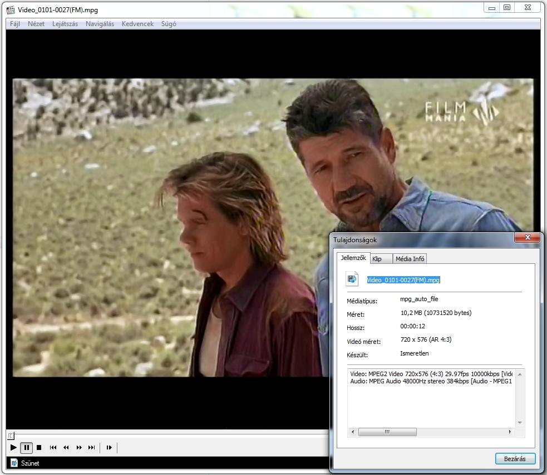Advance one frame with the step button

109,447
